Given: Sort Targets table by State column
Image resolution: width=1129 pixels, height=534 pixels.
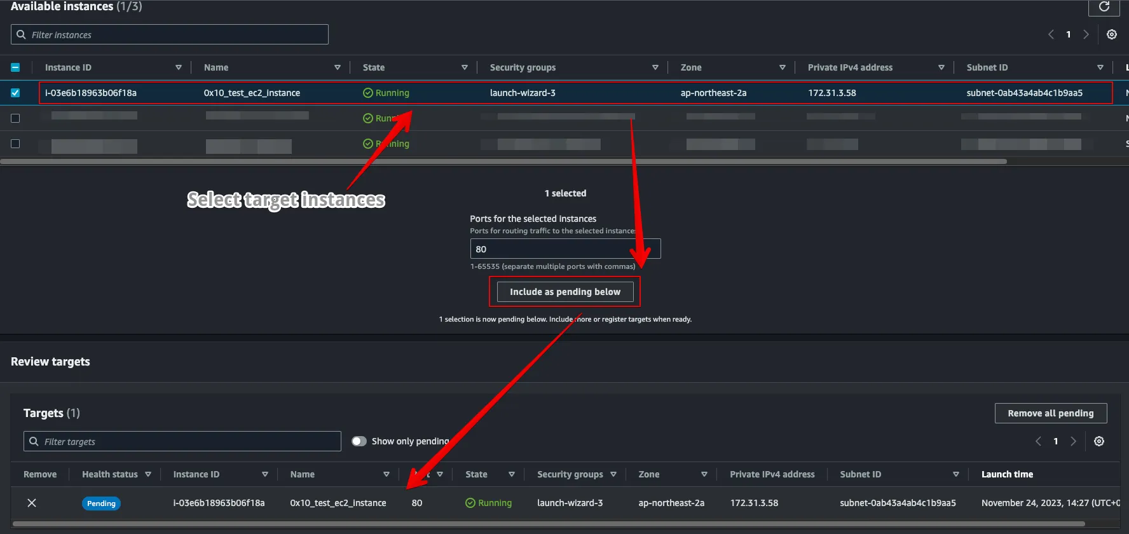Looking at the screenshot, I should click(512, 474).
